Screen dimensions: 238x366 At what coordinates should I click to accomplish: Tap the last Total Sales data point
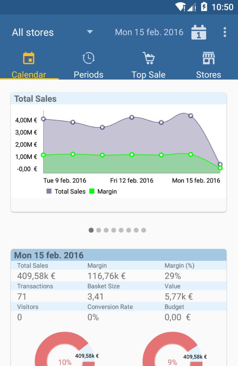pos(220,164)
